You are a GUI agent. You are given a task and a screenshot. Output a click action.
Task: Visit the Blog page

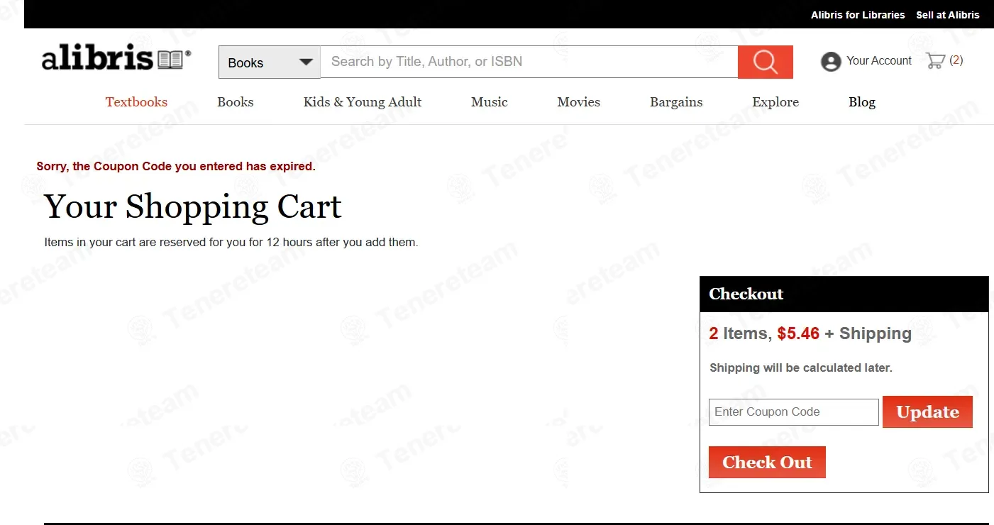[x=862, y=102]
